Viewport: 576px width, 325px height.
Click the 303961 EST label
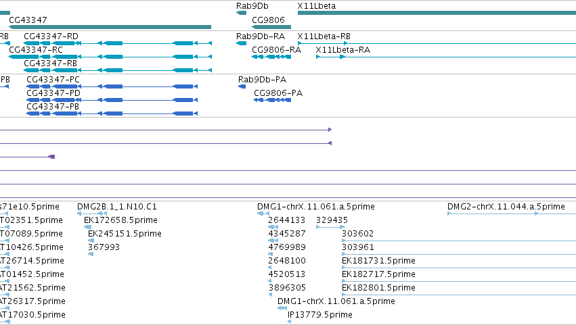pos(358,247)
